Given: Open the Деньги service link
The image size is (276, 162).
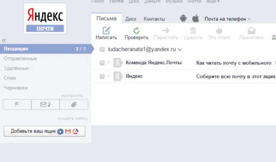Looking at the screenshot, I should tap(152, 1).
